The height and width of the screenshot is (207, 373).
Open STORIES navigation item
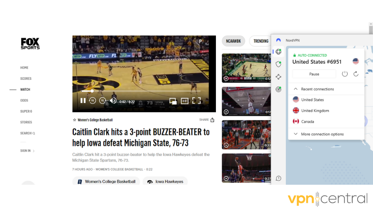(x=26, y=123)
